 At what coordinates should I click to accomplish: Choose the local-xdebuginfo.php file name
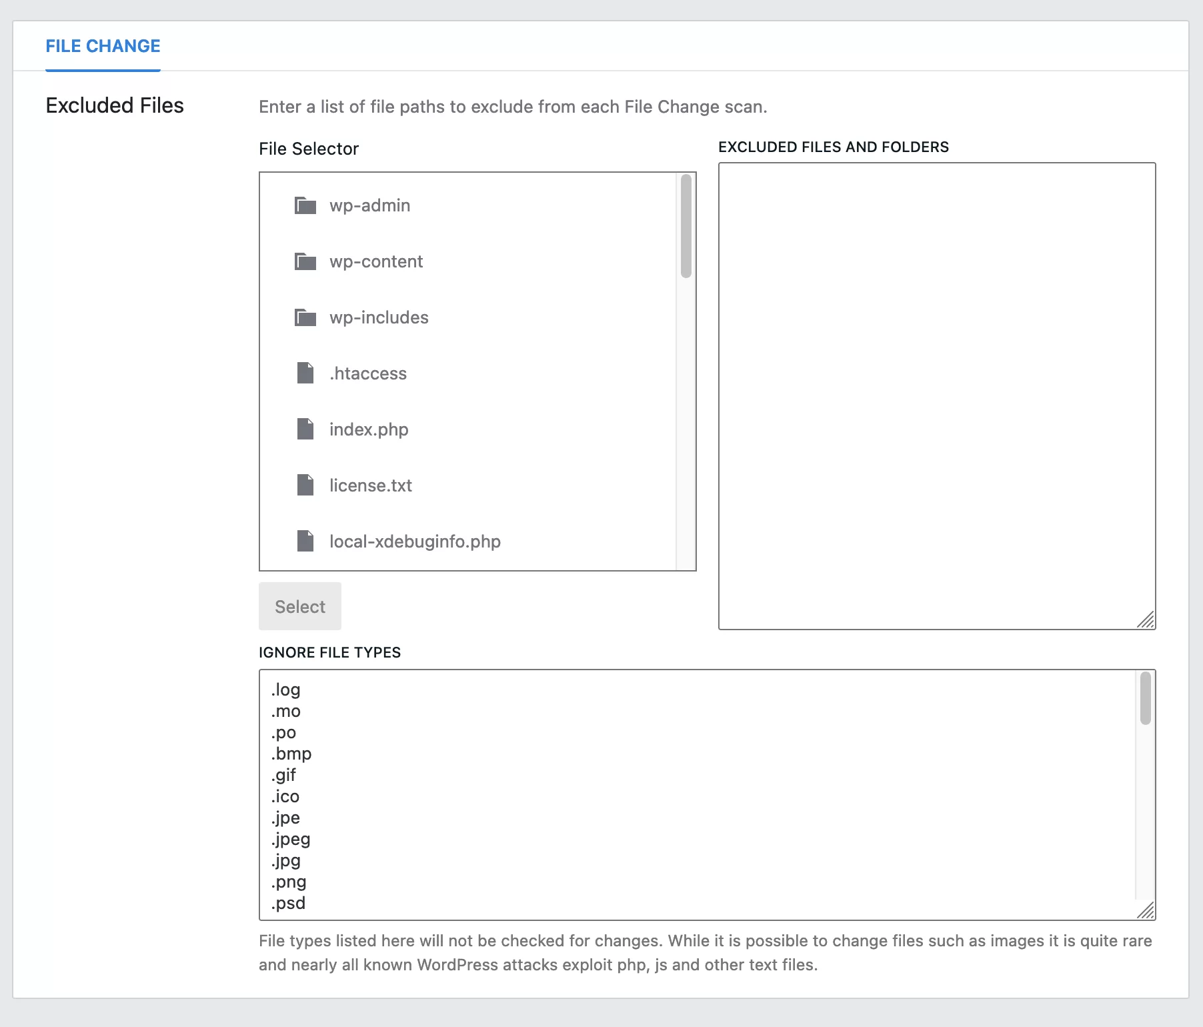[x=415, y=542]
